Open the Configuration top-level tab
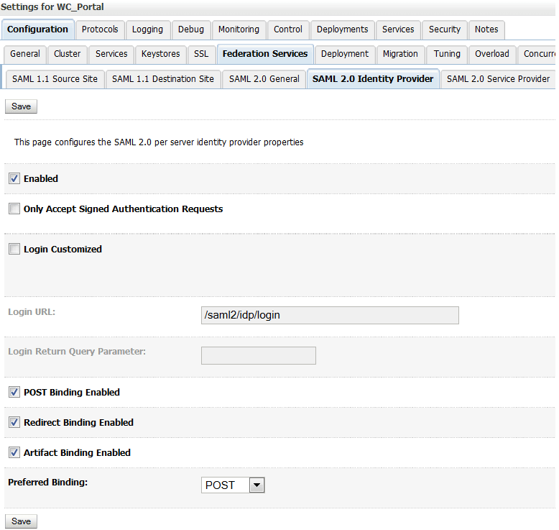 tap(37, 29)
